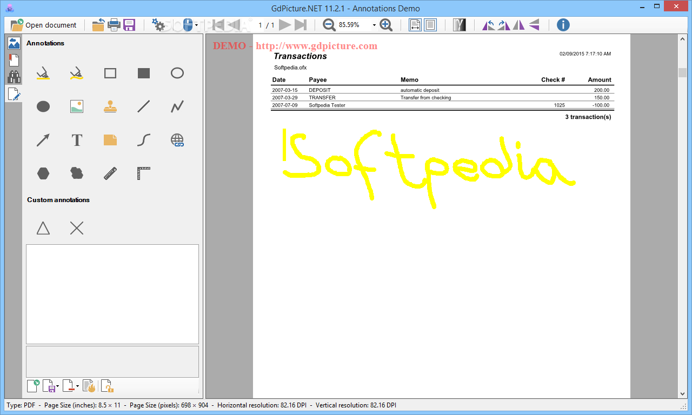
Task: Select the custom triangle annotation
Action: pos(43,228)
